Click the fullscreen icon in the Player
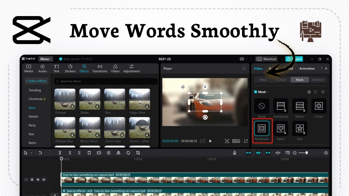The image size is (349, 196). [246, 141]
